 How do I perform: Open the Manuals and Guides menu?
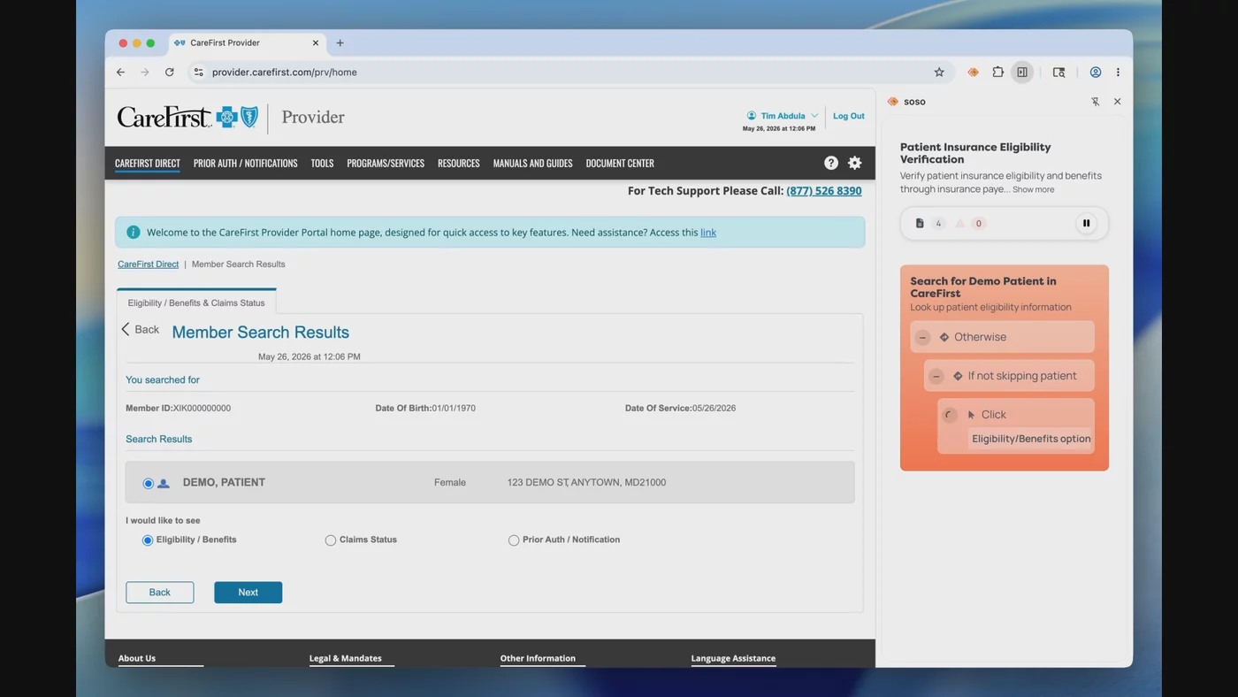532,163
